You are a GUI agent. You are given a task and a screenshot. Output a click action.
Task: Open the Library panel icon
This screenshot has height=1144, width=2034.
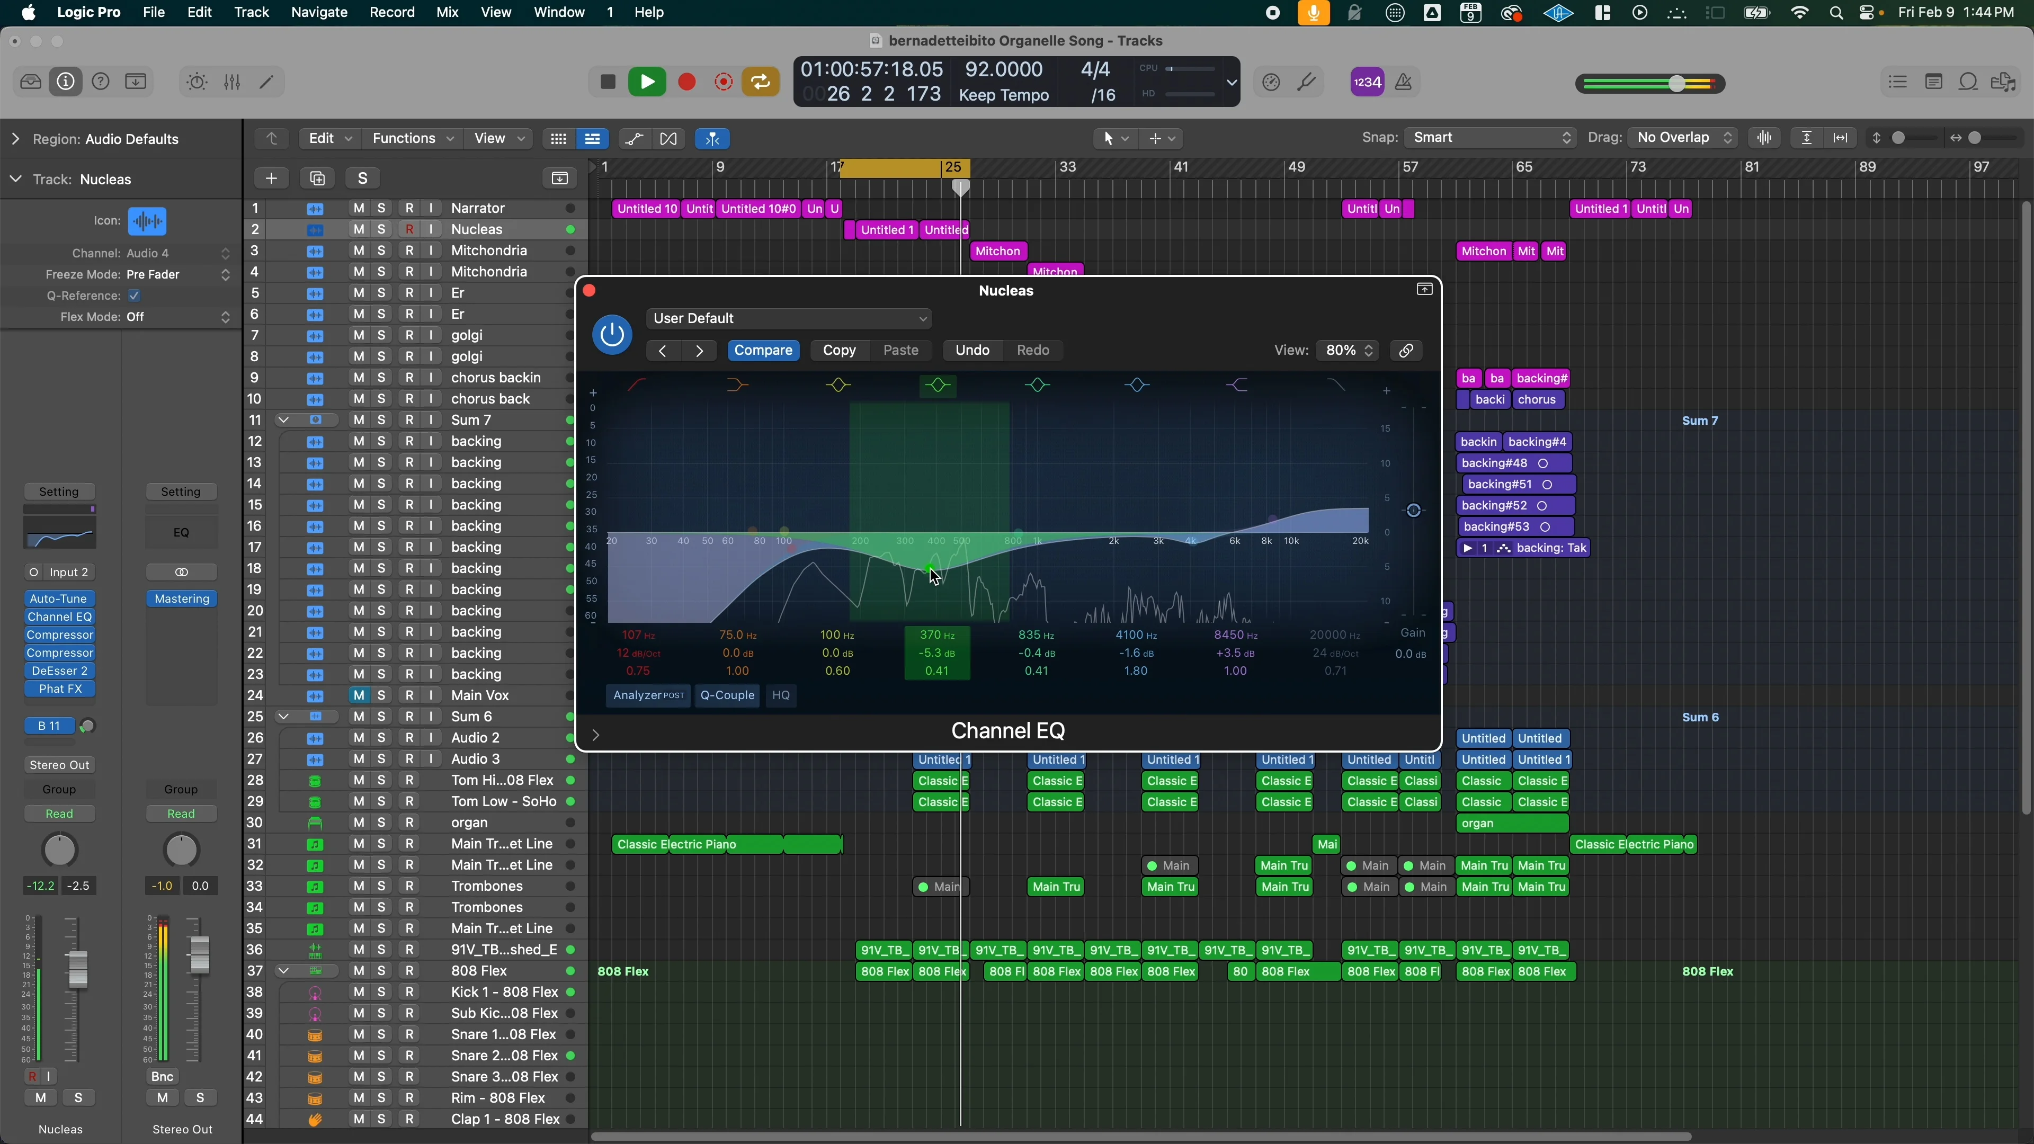[30, 82]
